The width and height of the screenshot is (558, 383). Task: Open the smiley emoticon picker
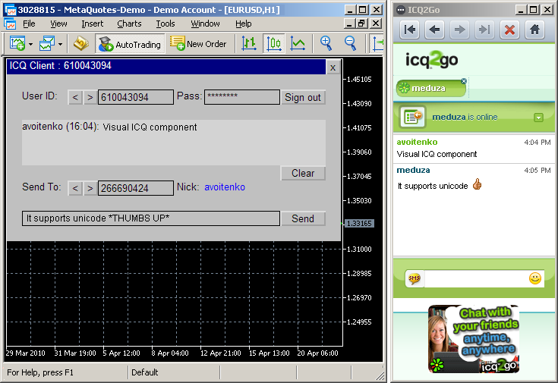pos(535,278)
